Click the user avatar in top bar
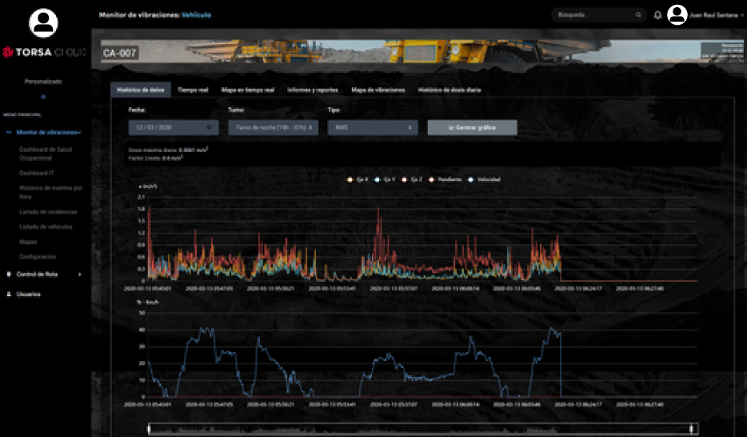The height and width of the screenshot is (437, 747). [677, 14]
